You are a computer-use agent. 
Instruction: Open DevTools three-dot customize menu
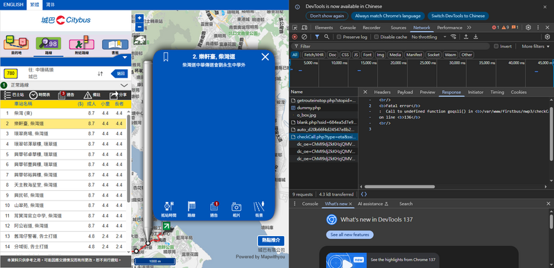(x=538, y=28)
